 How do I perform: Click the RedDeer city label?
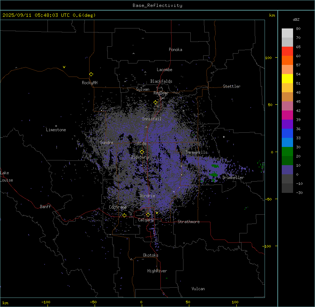[x=161, y=93]
